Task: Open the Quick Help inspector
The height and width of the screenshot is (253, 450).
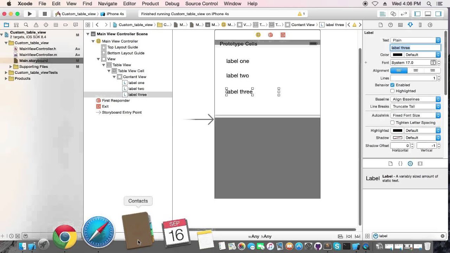Action: (x=390, y=25)
